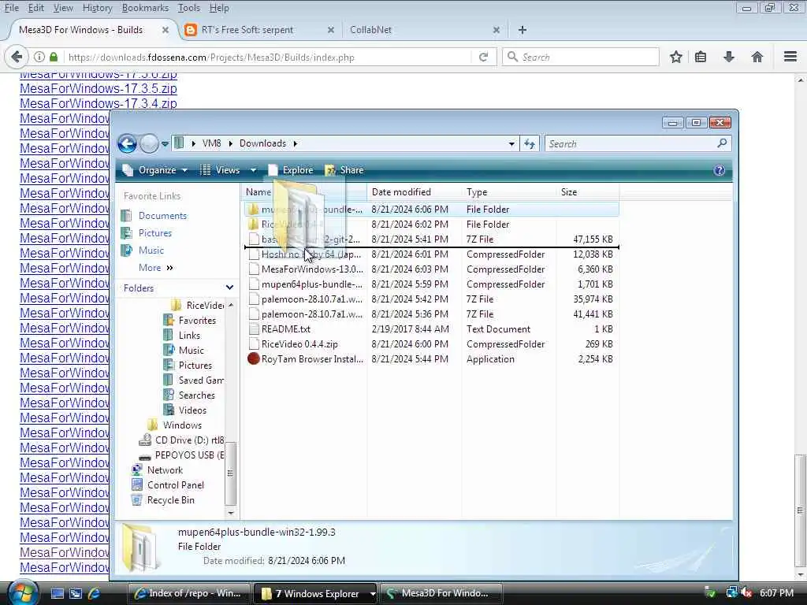Download MesaForWindows-17.3.5.zip link

pyautogui.click(x=99, y=88)
